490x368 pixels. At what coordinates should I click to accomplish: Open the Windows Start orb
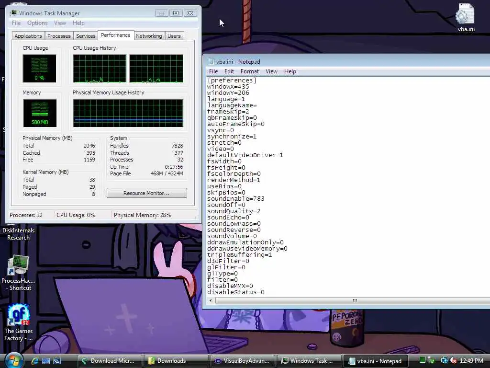(13, 360)
